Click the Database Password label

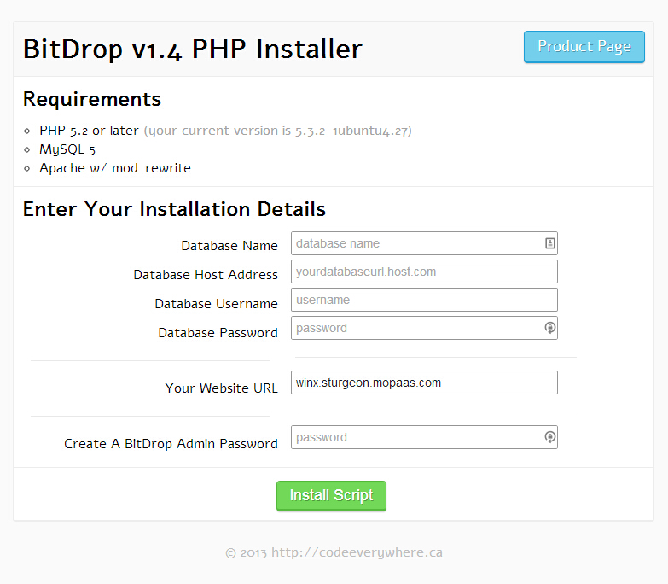[x=218, y=333]
